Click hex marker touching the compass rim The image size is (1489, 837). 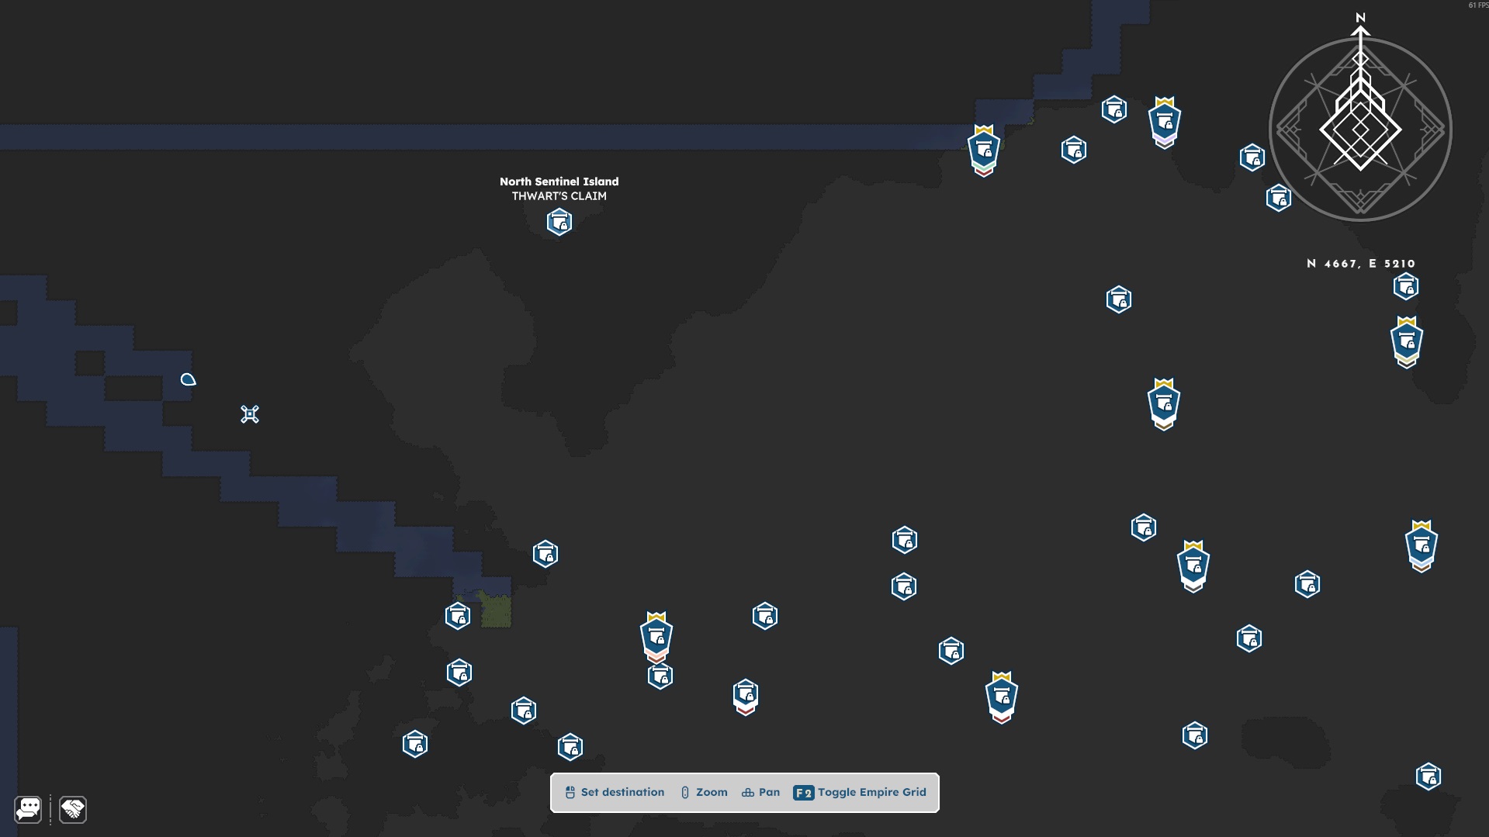[1279, 199]
